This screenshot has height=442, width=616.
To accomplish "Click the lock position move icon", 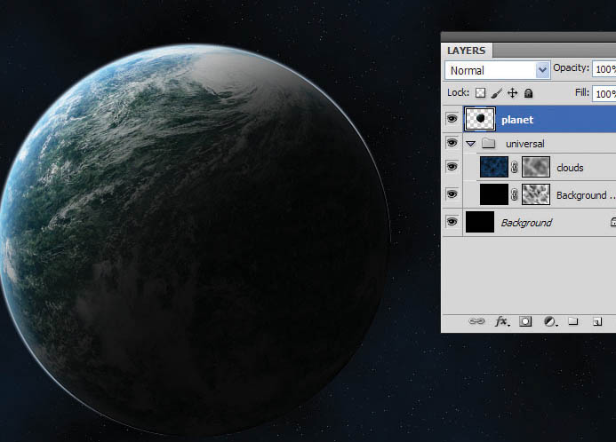I will [513, 93].
